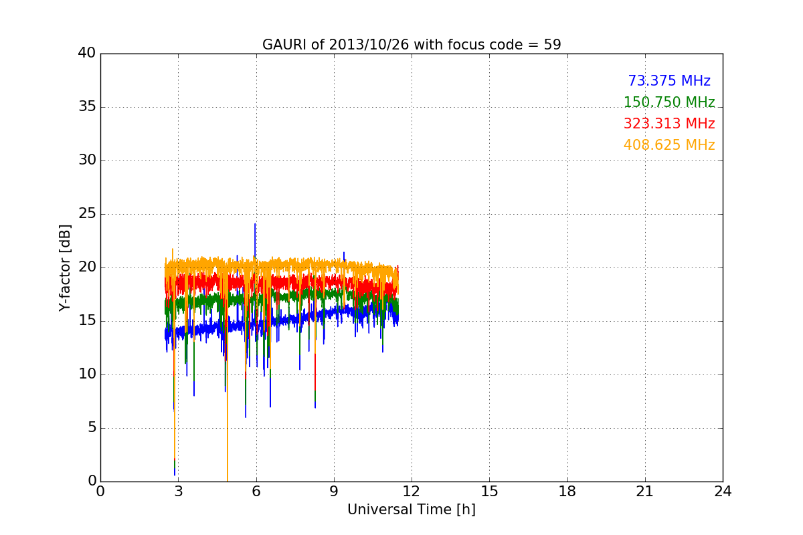Select the green 150.750 MHz legend label
The width and height of the screenshot is (803, 535).
point(669,102)
